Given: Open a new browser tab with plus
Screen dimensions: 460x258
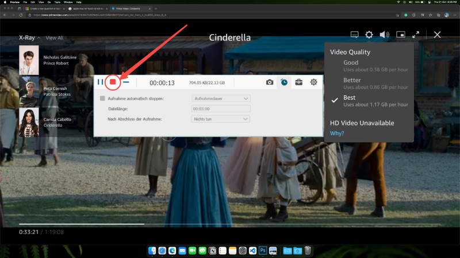Looking at the screenshot, I should [x=156, y=9].
